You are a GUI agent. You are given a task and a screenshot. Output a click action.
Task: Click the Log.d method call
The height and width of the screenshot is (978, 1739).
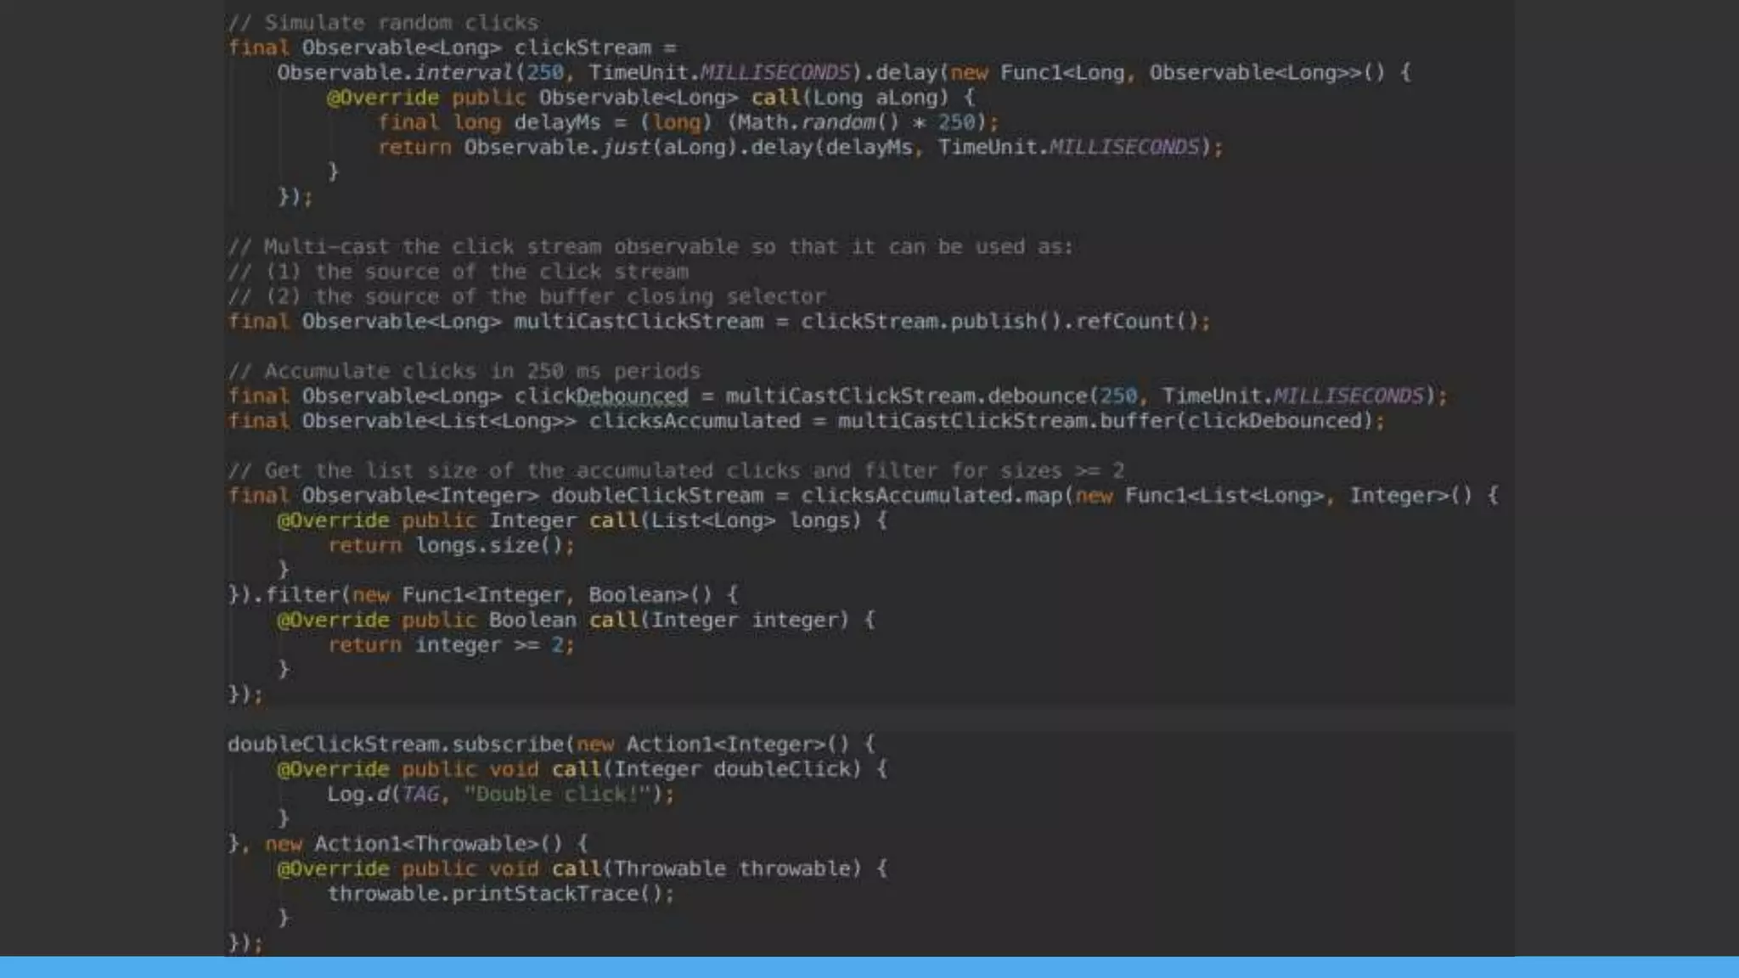tap(358, 795)
